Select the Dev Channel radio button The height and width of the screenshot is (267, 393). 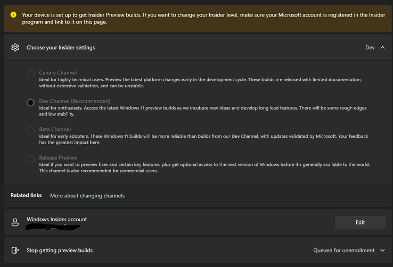[31, 102]
